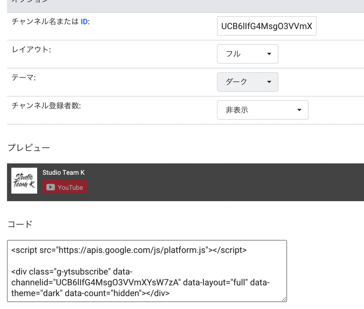
Task: Click the YouTube play icon in subscribe button
Action: [50, 187]
